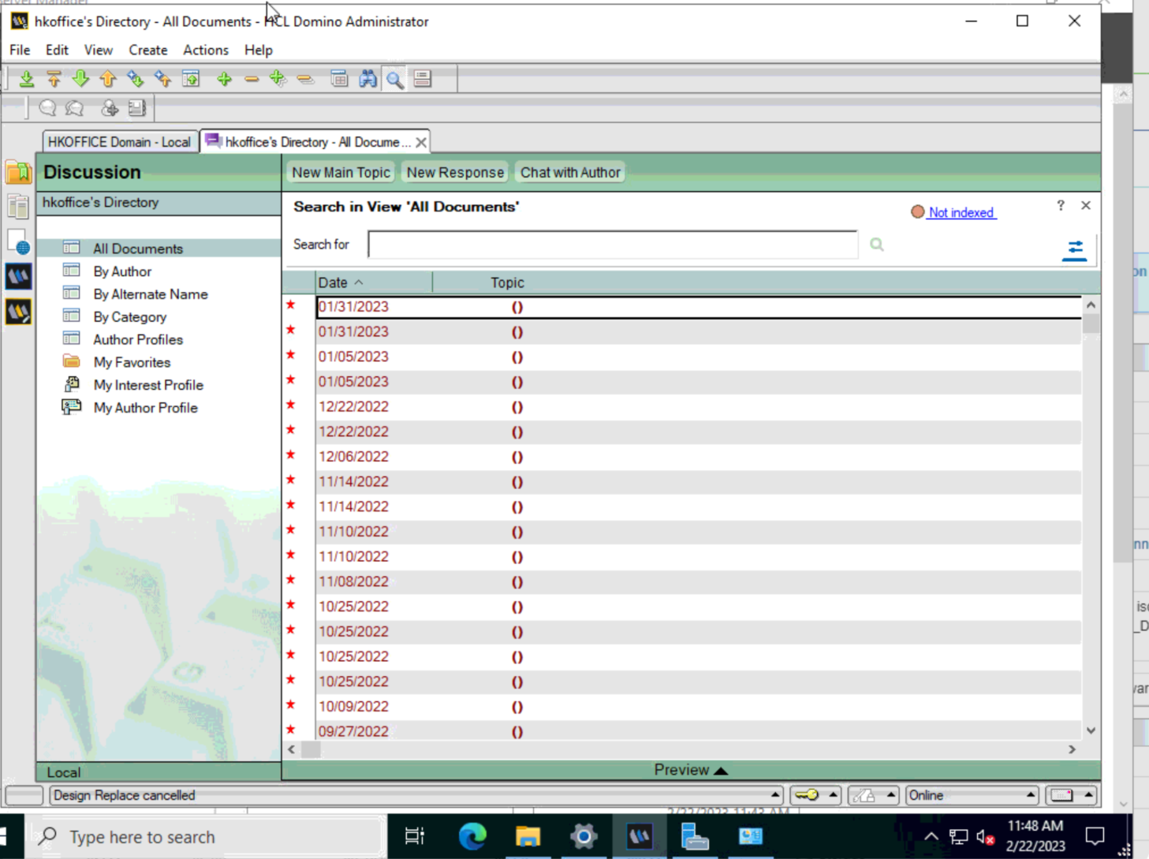
Task: Click the orange up arrow Navigate Previous icon
Action: (108, 79)
